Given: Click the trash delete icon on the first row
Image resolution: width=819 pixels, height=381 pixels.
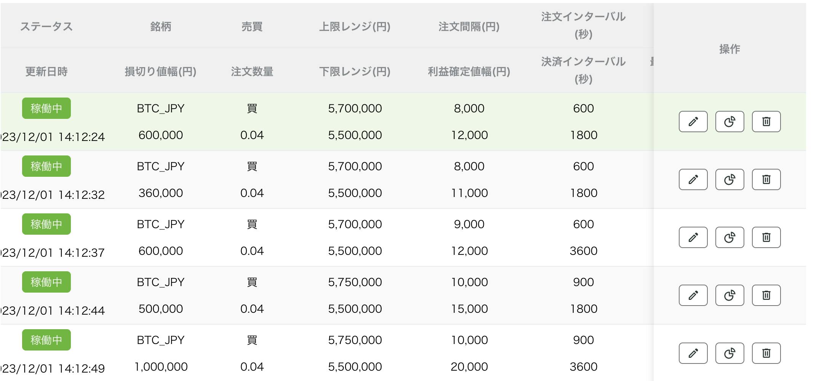Looking at the screenshot, I should click(766, 122).
